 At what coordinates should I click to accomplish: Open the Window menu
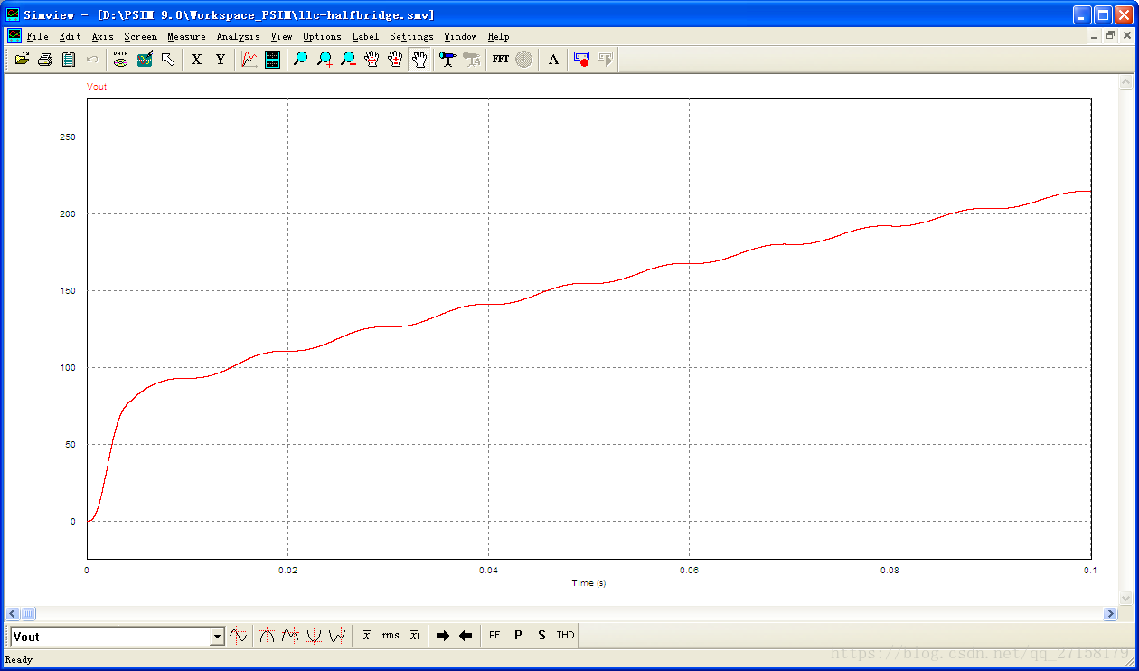[x=460, y=37]
